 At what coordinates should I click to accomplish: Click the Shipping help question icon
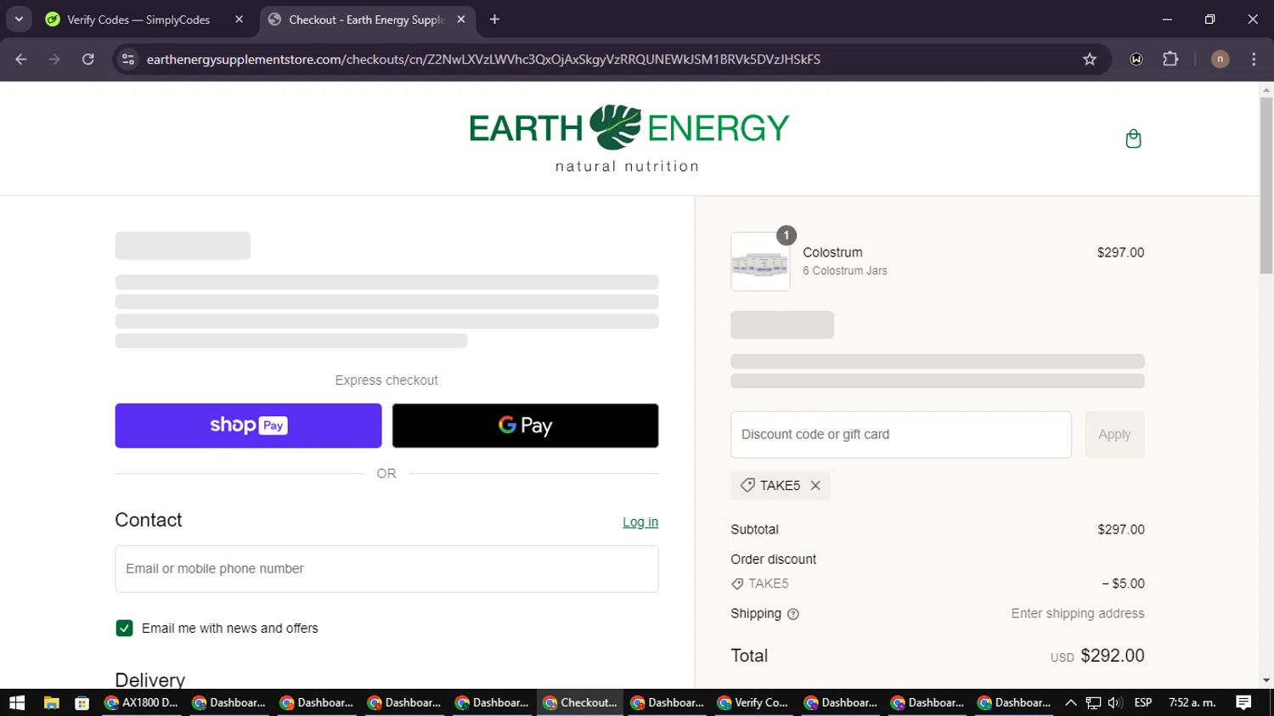click(793, 614)
